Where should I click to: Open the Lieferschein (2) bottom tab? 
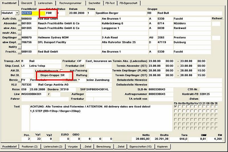[x=53, y=147]
